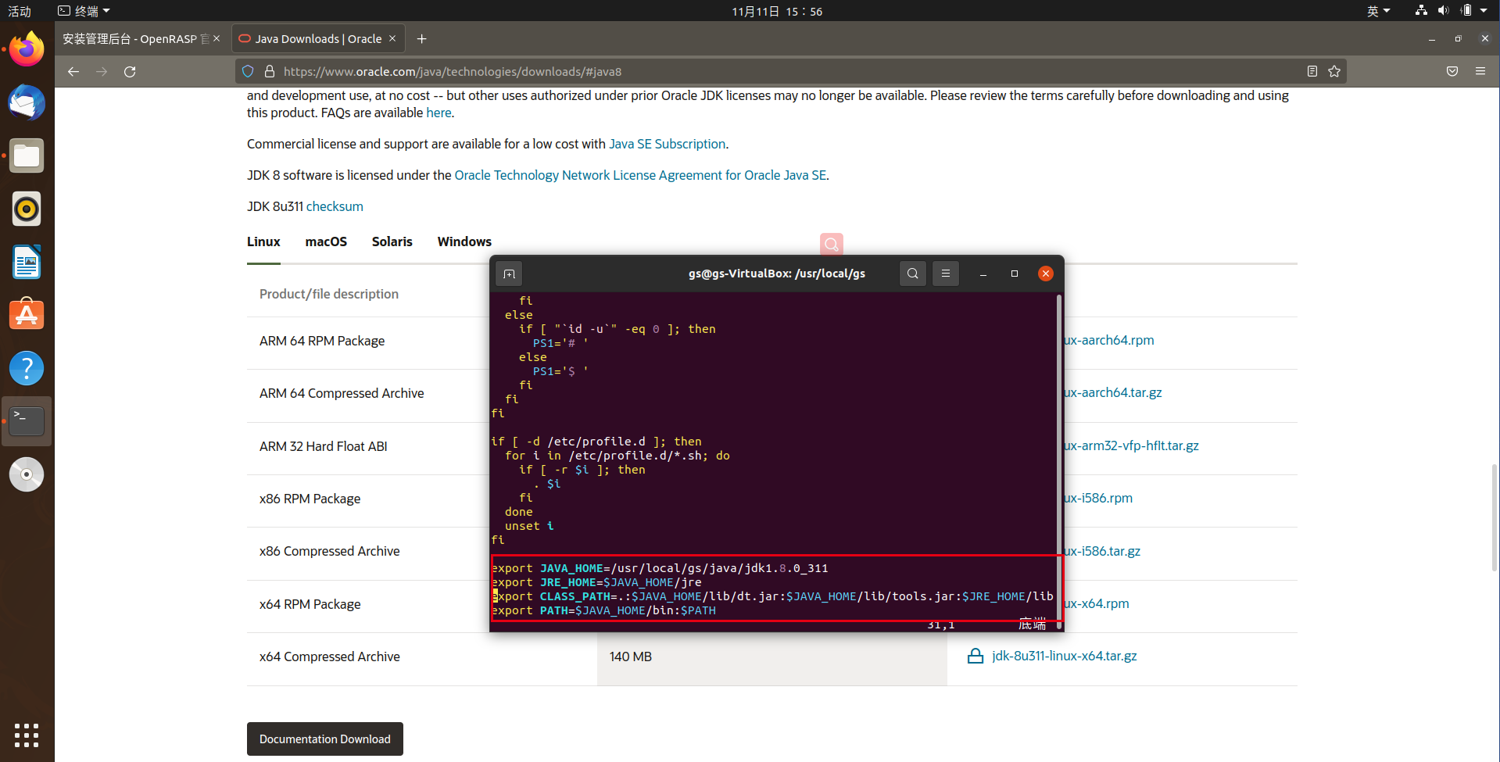1500x762 pixels.
Task: Open the terminal hamburger menu
Action: [x=945, y=274]
